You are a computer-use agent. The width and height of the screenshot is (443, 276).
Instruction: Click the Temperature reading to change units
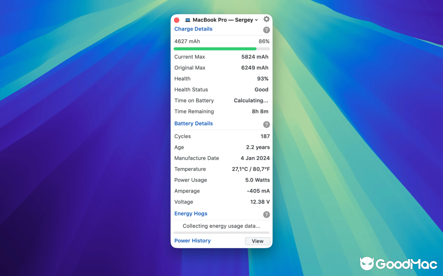pyautogui.click(x=251, y=169)
